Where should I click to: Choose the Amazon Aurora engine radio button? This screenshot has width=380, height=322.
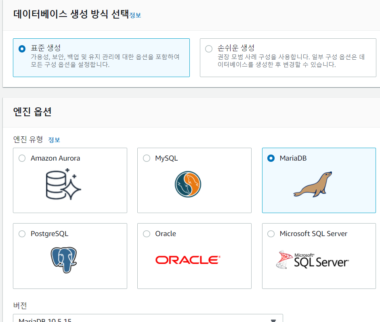point(22,158)
